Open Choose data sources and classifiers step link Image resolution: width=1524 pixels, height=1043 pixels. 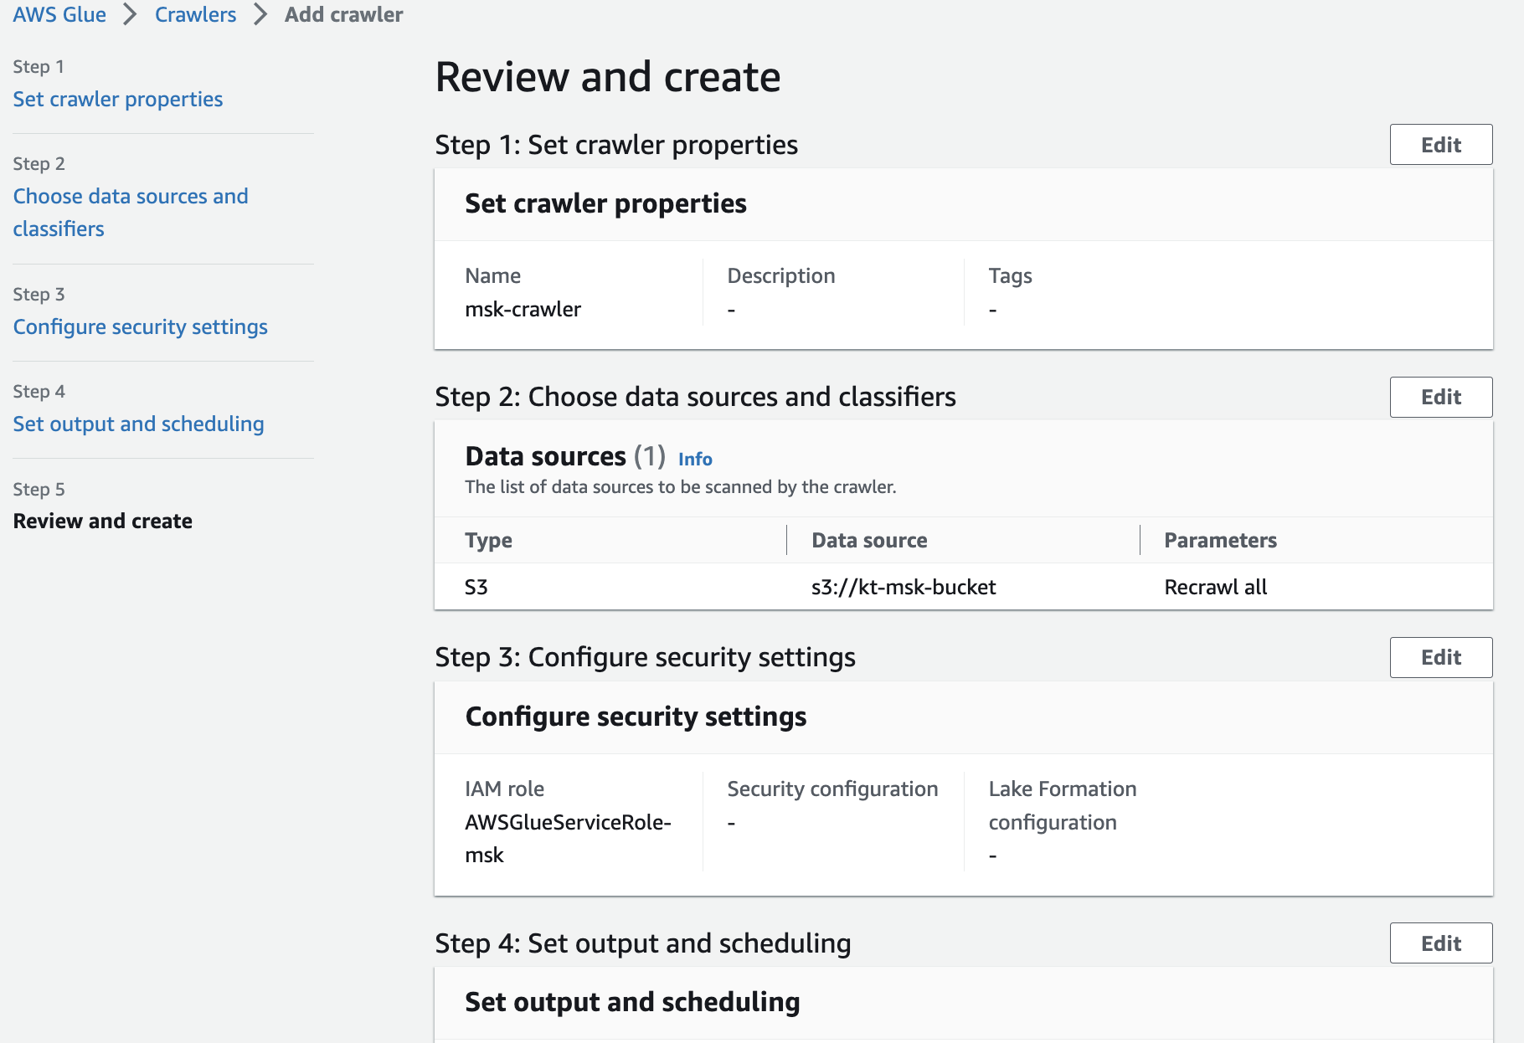tap(131, 212)
